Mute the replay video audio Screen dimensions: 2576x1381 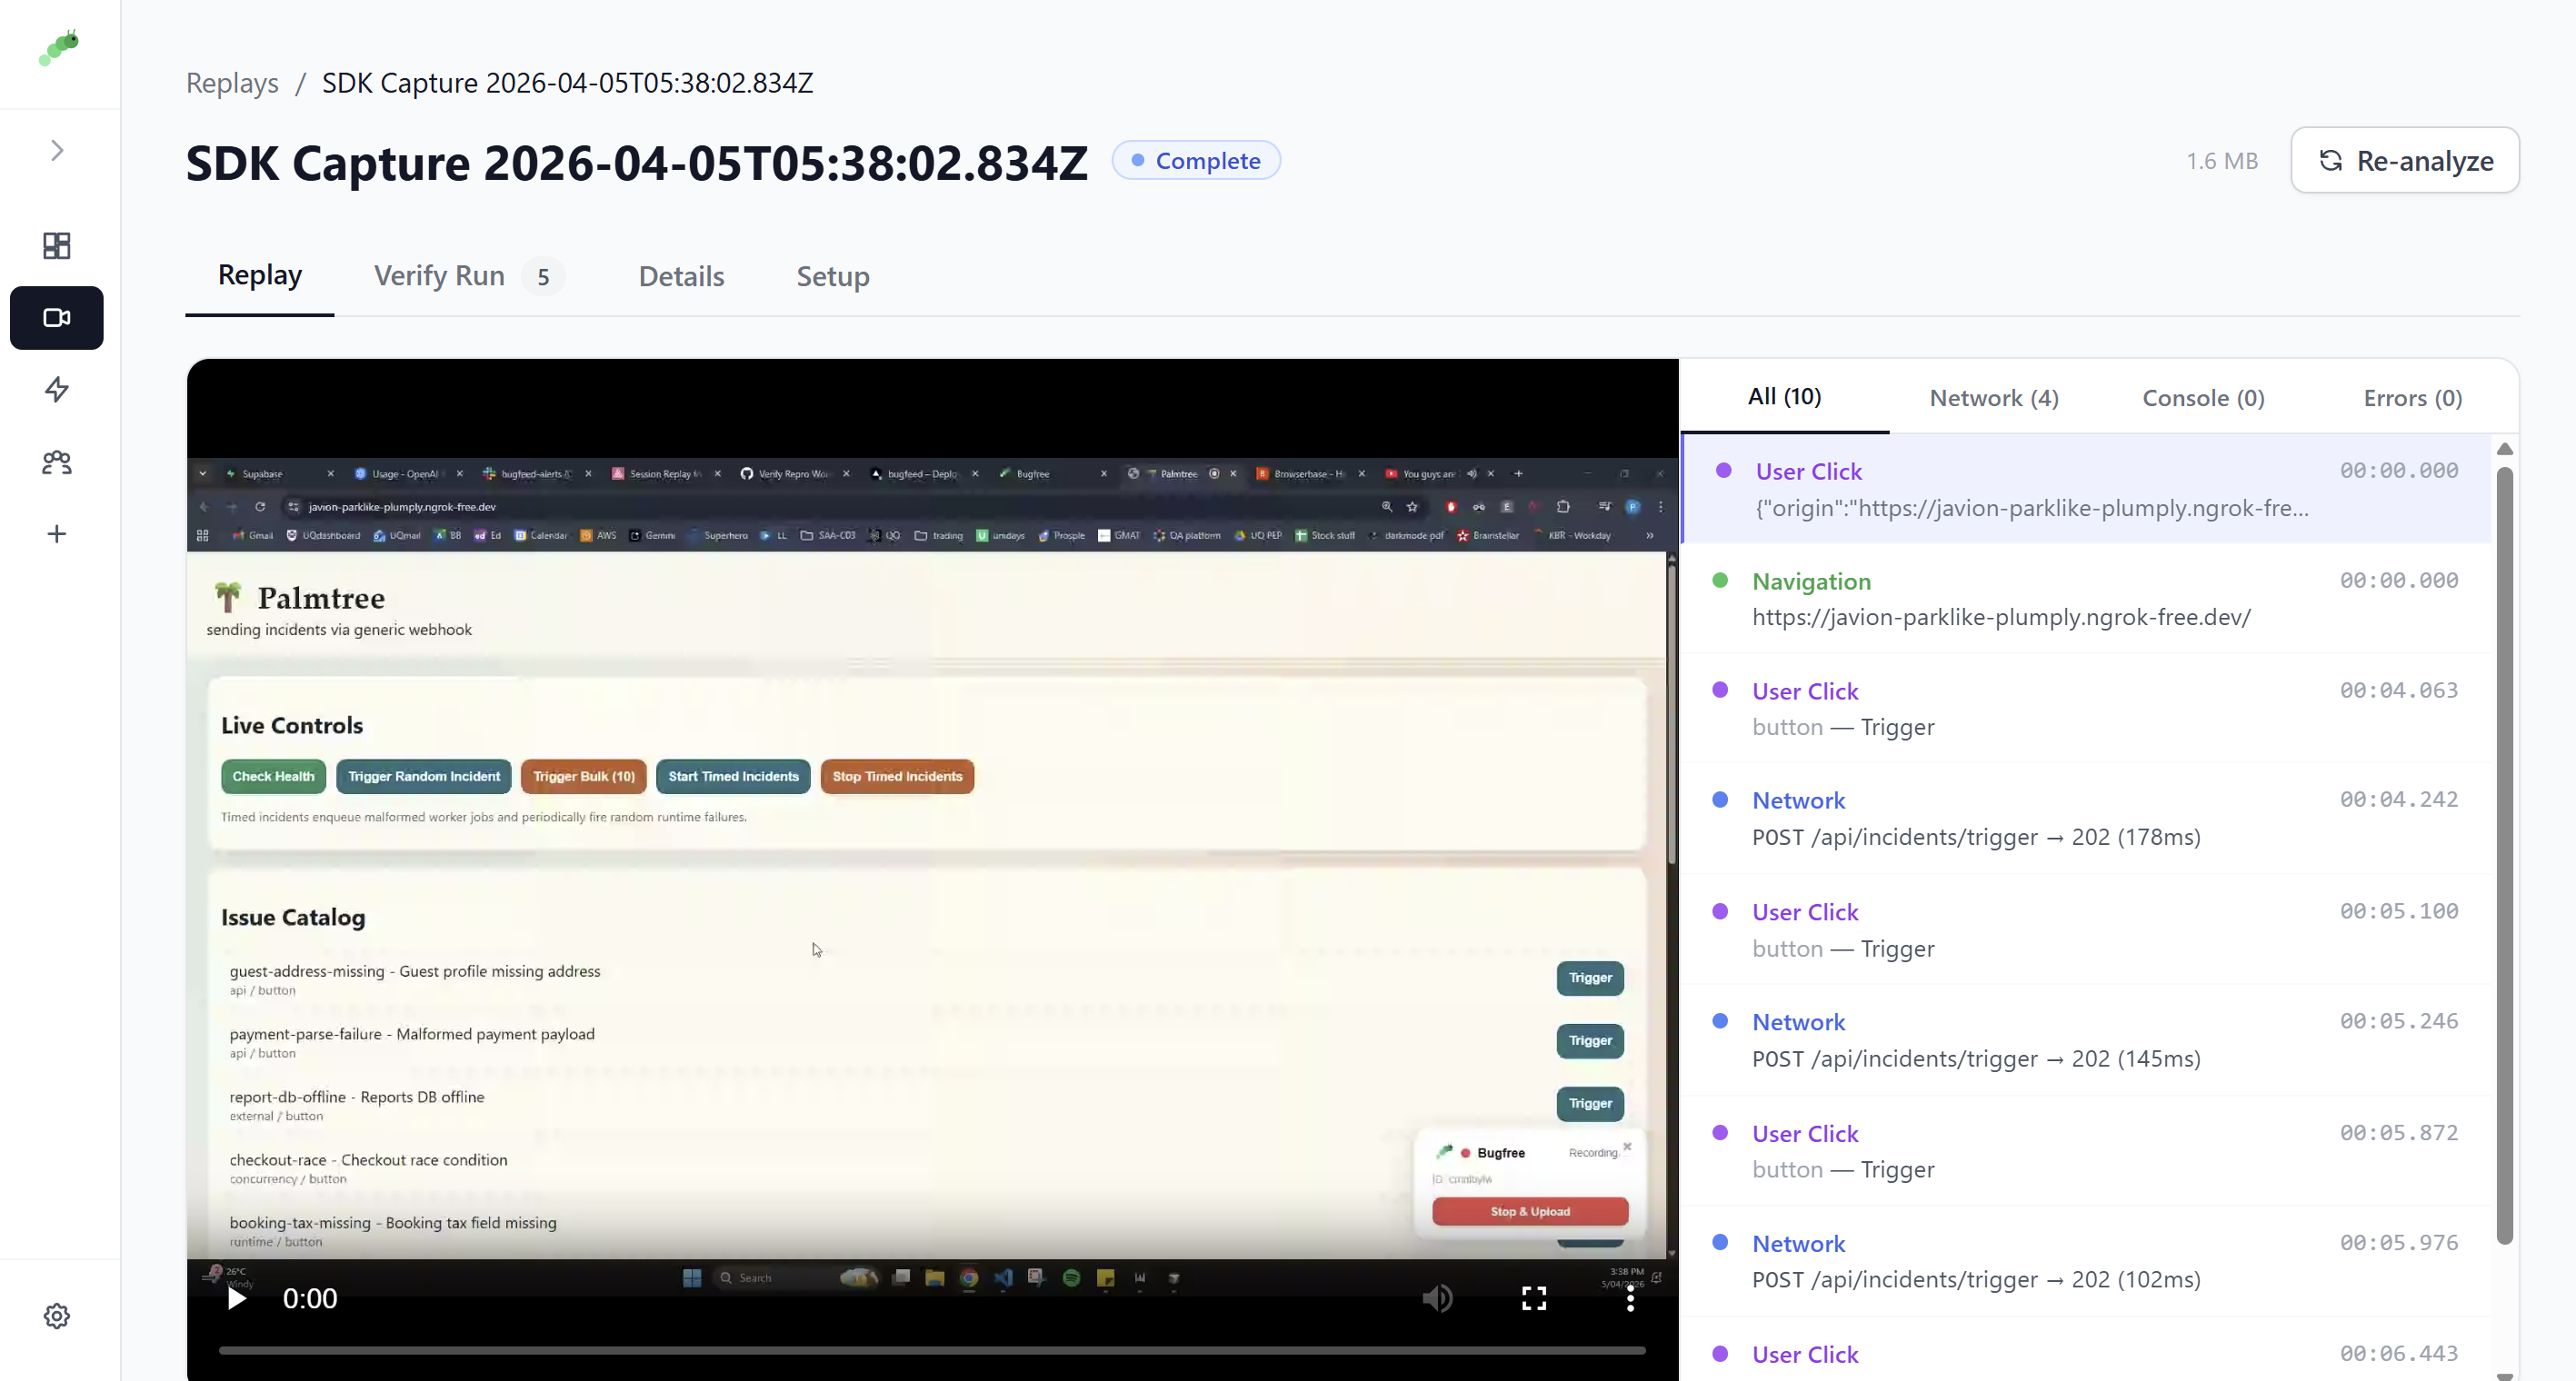(1438, 1298)
